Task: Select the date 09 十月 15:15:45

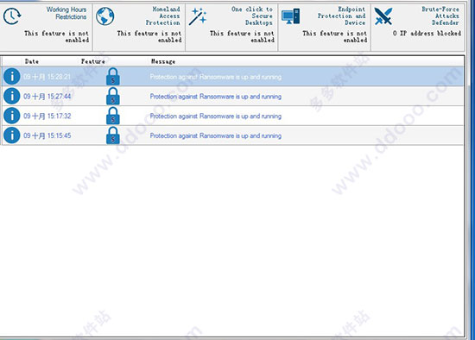Action: click(x=47, y=135)
